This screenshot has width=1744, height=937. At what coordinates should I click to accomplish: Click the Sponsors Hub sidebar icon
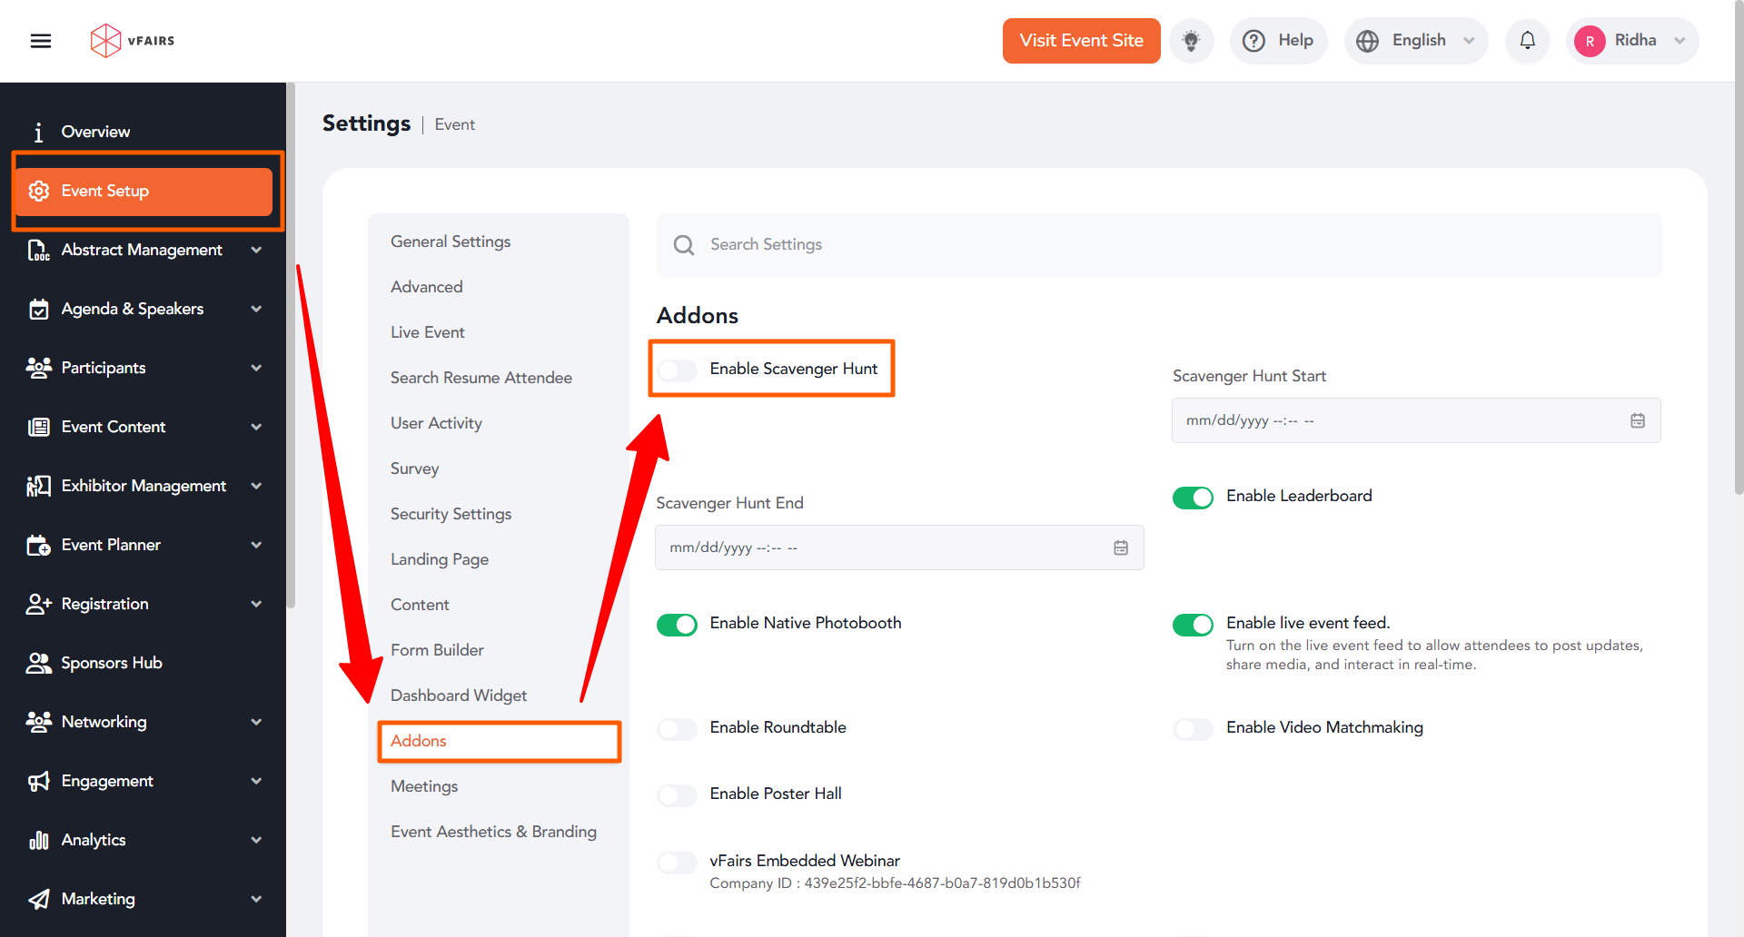pyautogui.click(x=38, y=663)
